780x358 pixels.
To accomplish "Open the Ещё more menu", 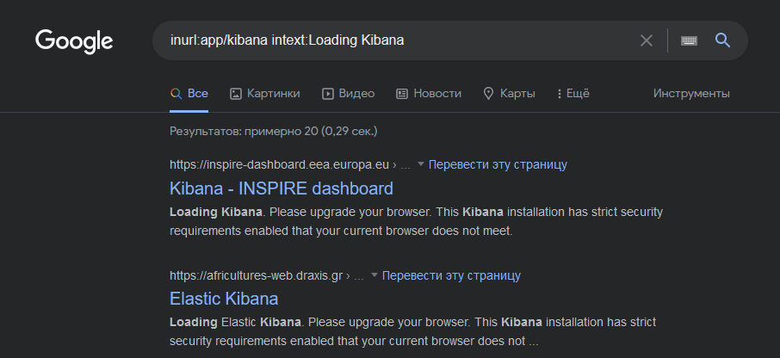I will coord(573,94).
